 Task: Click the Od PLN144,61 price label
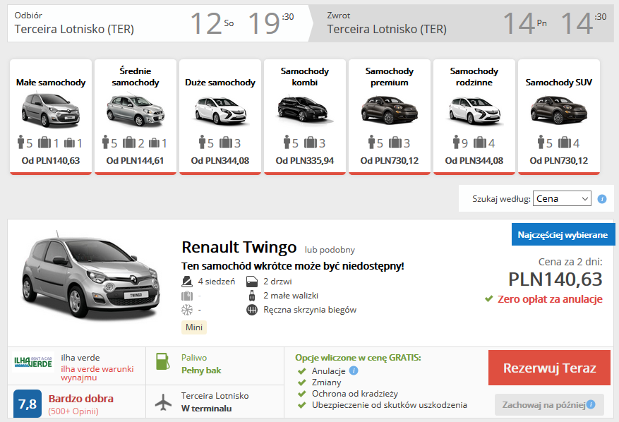click(135, 161)
